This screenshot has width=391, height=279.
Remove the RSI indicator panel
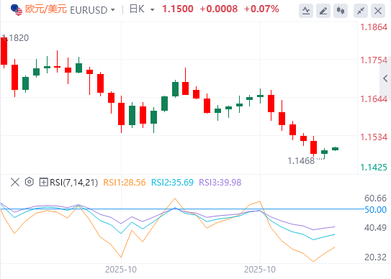15,183
